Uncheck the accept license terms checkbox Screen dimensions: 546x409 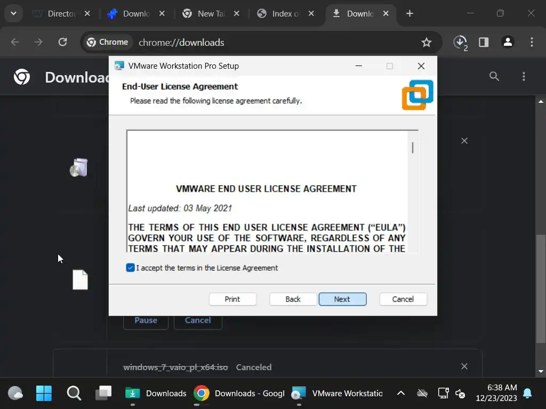[130, 267]
